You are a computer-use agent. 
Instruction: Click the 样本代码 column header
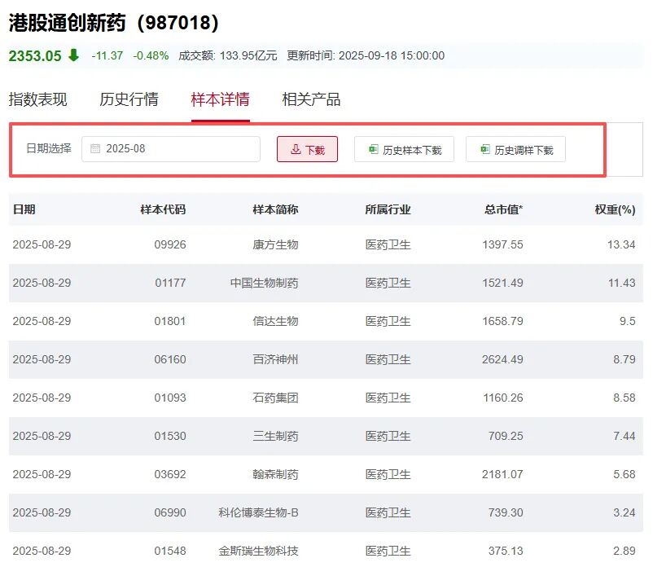click(x=163, y=209)
